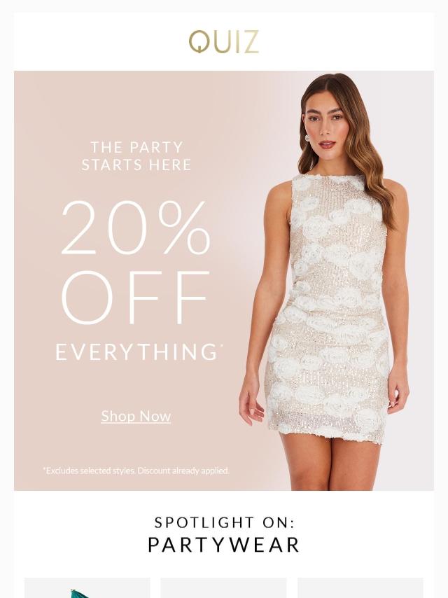Click the excludes selected styles disclaimer
Viewport: 448px width, 598px height.
coord(136,471)
